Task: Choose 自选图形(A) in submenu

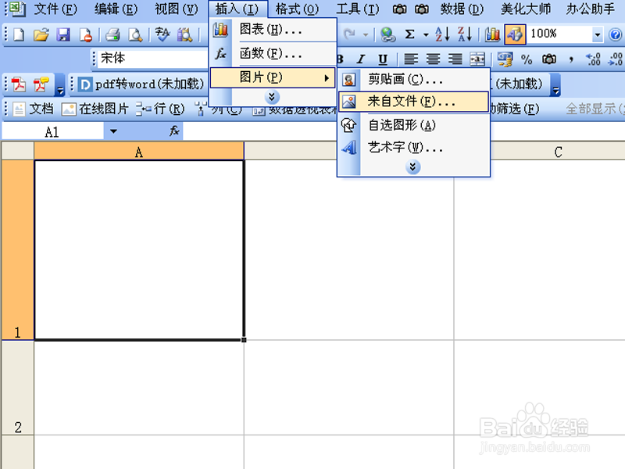Action: click(x=413, y=125)
